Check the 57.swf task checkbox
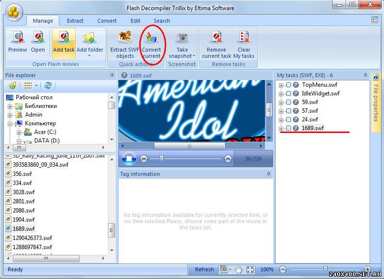This screenshot has height=279, width=384. click(x=289, y=111)
